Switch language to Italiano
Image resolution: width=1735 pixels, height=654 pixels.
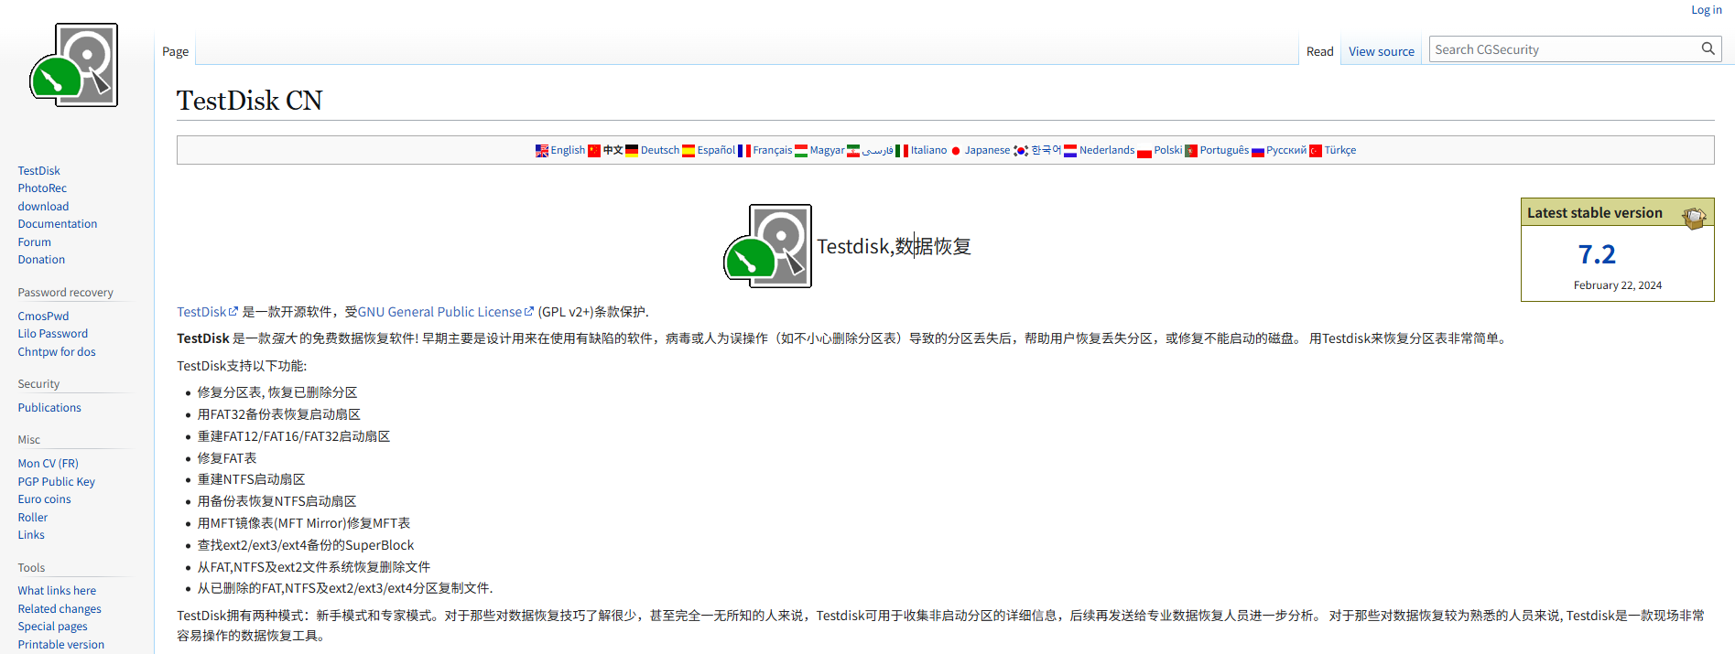[x=928, y=150]
